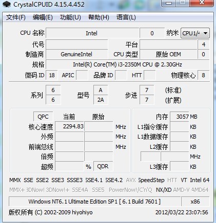The width and height of the screenshot is (216, 223).
Task: Click the microcode ID field showing 18
Action: click(52, 75)
